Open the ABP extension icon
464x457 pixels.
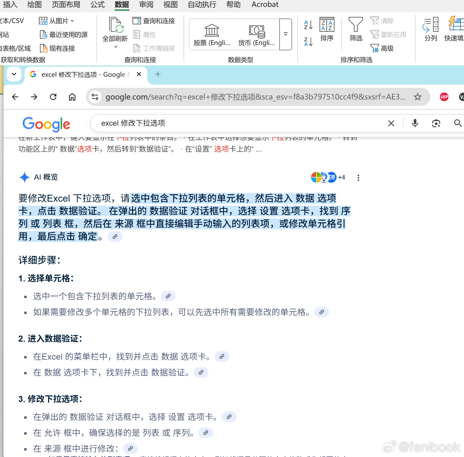click(x=444, y=97)
